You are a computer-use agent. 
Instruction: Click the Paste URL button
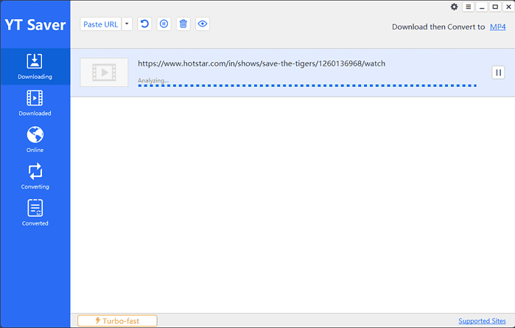pos(100,24)
